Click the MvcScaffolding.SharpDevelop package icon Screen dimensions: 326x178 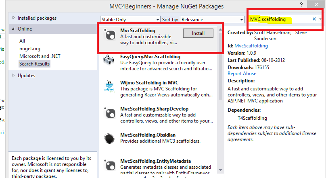click(110, 113)
